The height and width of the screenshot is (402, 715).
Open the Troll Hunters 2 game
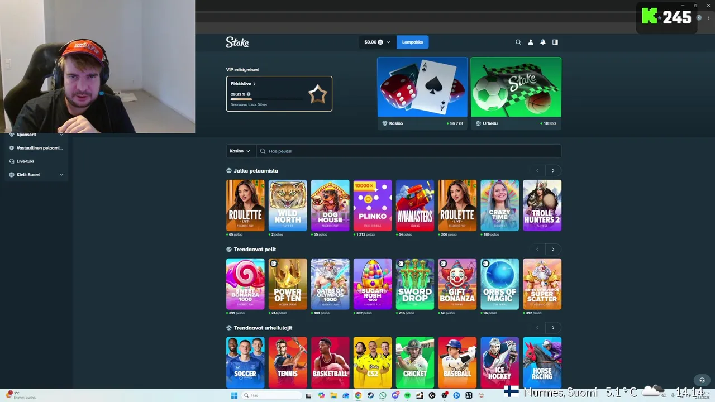(542, 205)
